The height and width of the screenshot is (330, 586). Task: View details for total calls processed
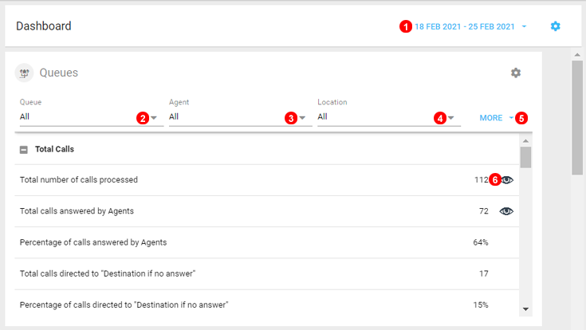(506, 180)
